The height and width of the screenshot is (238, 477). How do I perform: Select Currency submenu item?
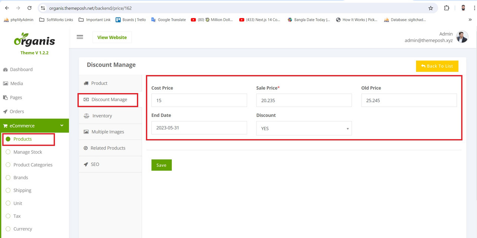[23, 229]
